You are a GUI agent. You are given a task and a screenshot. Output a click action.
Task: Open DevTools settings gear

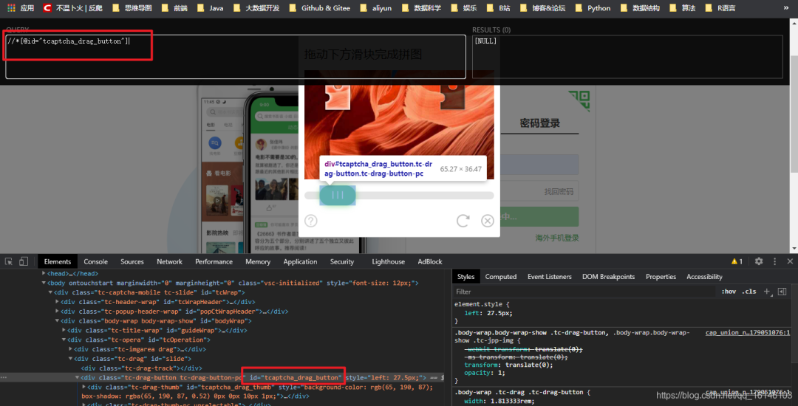coord(759,261)
